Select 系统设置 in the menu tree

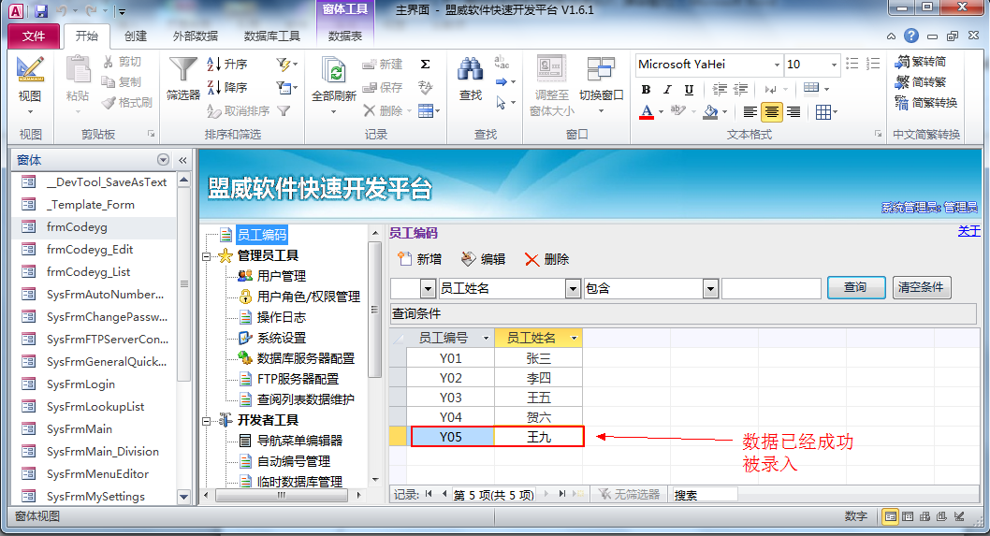[x=281, y=338]
